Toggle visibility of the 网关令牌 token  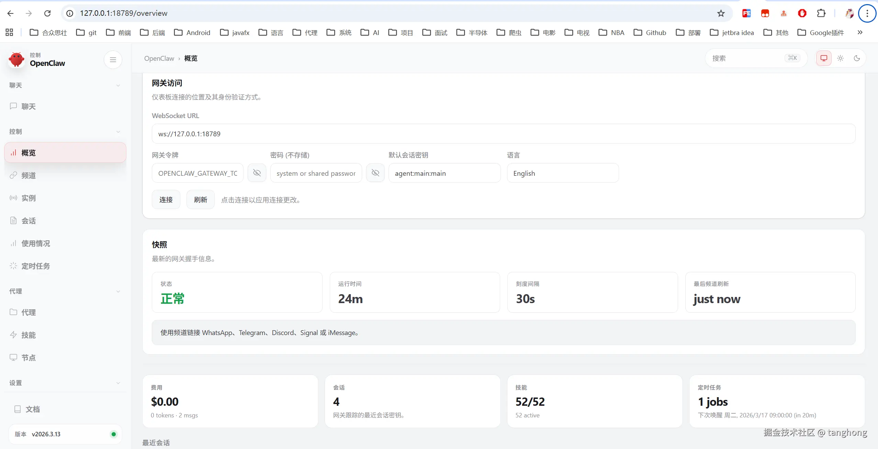click(x=257, y=173)
